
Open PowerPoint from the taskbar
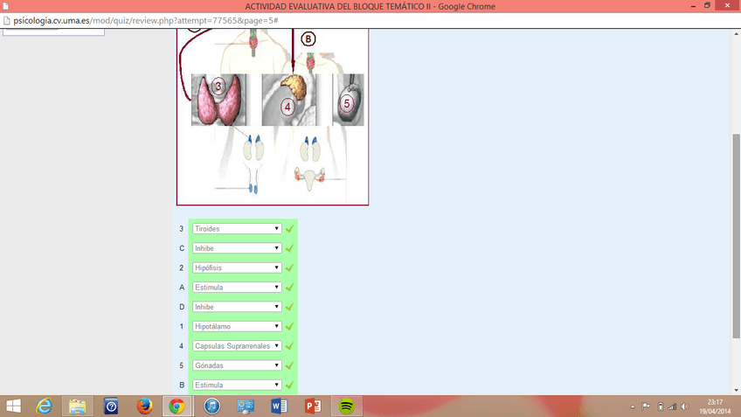313,407
